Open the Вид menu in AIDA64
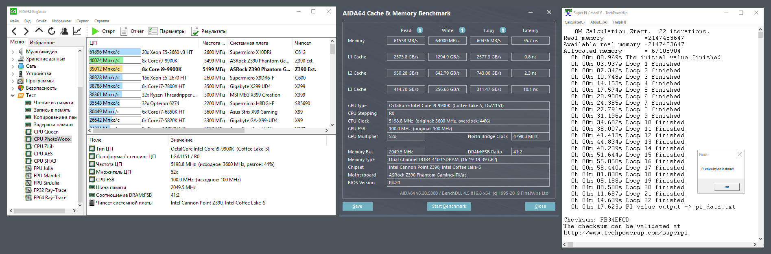 (x=27, y=21)
